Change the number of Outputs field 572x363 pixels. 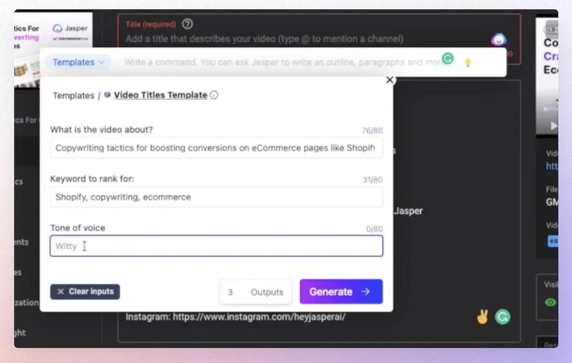pos(256,292)
